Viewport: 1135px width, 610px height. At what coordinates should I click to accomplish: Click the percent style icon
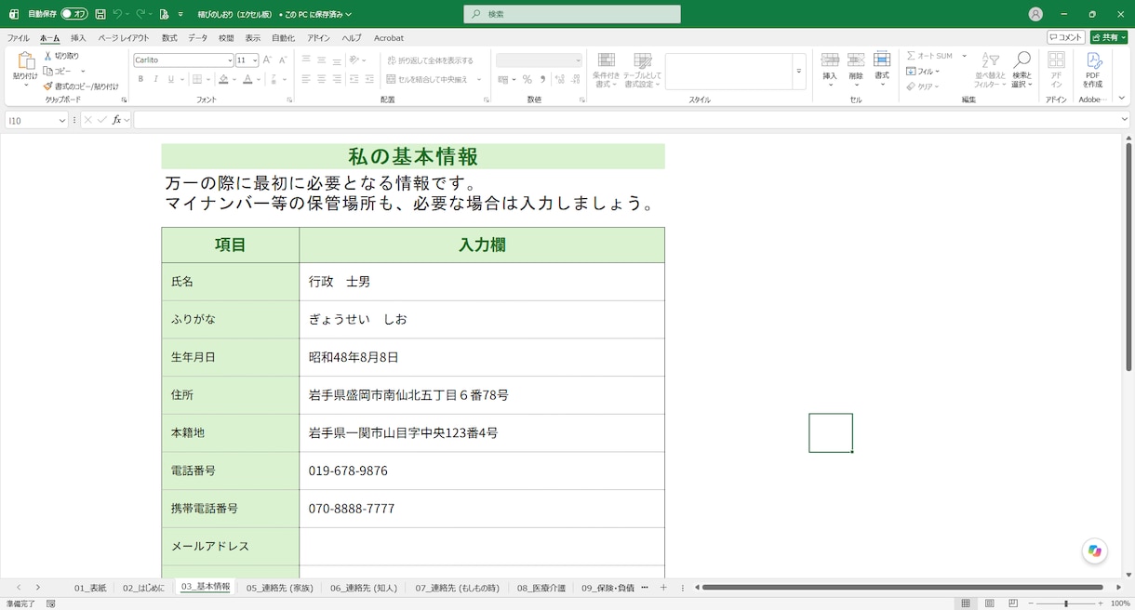tap(527, 80)
